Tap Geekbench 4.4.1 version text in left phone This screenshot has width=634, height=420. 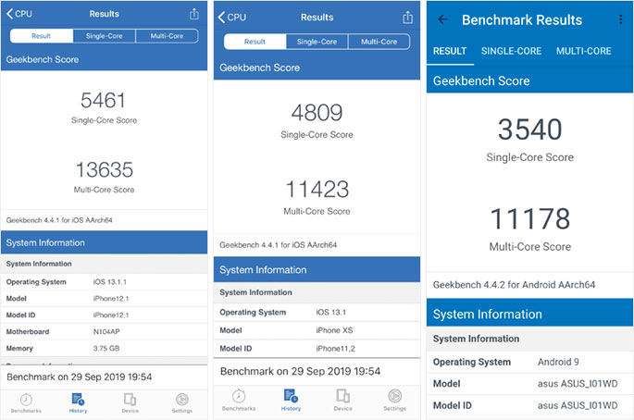pyautogui.click(x=59, y=220)
